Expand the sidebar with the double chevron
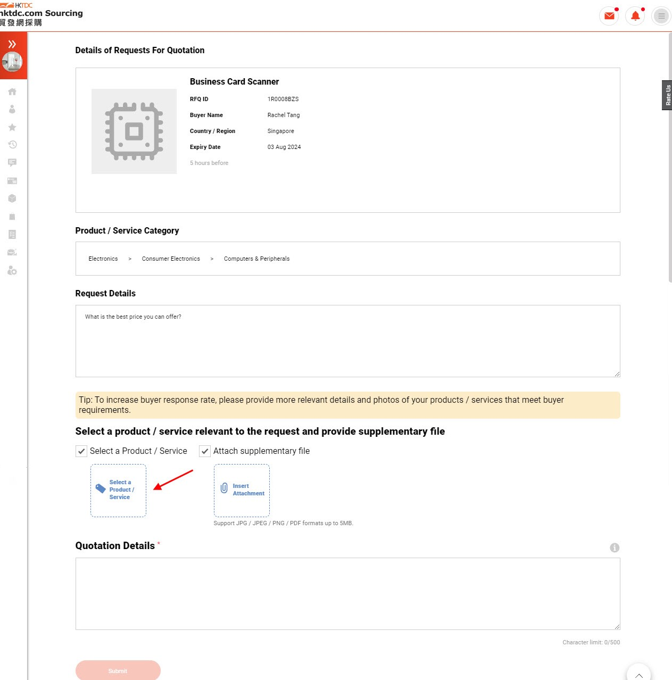Viewport: 672px width, 680px height. [x=12, y=44]
